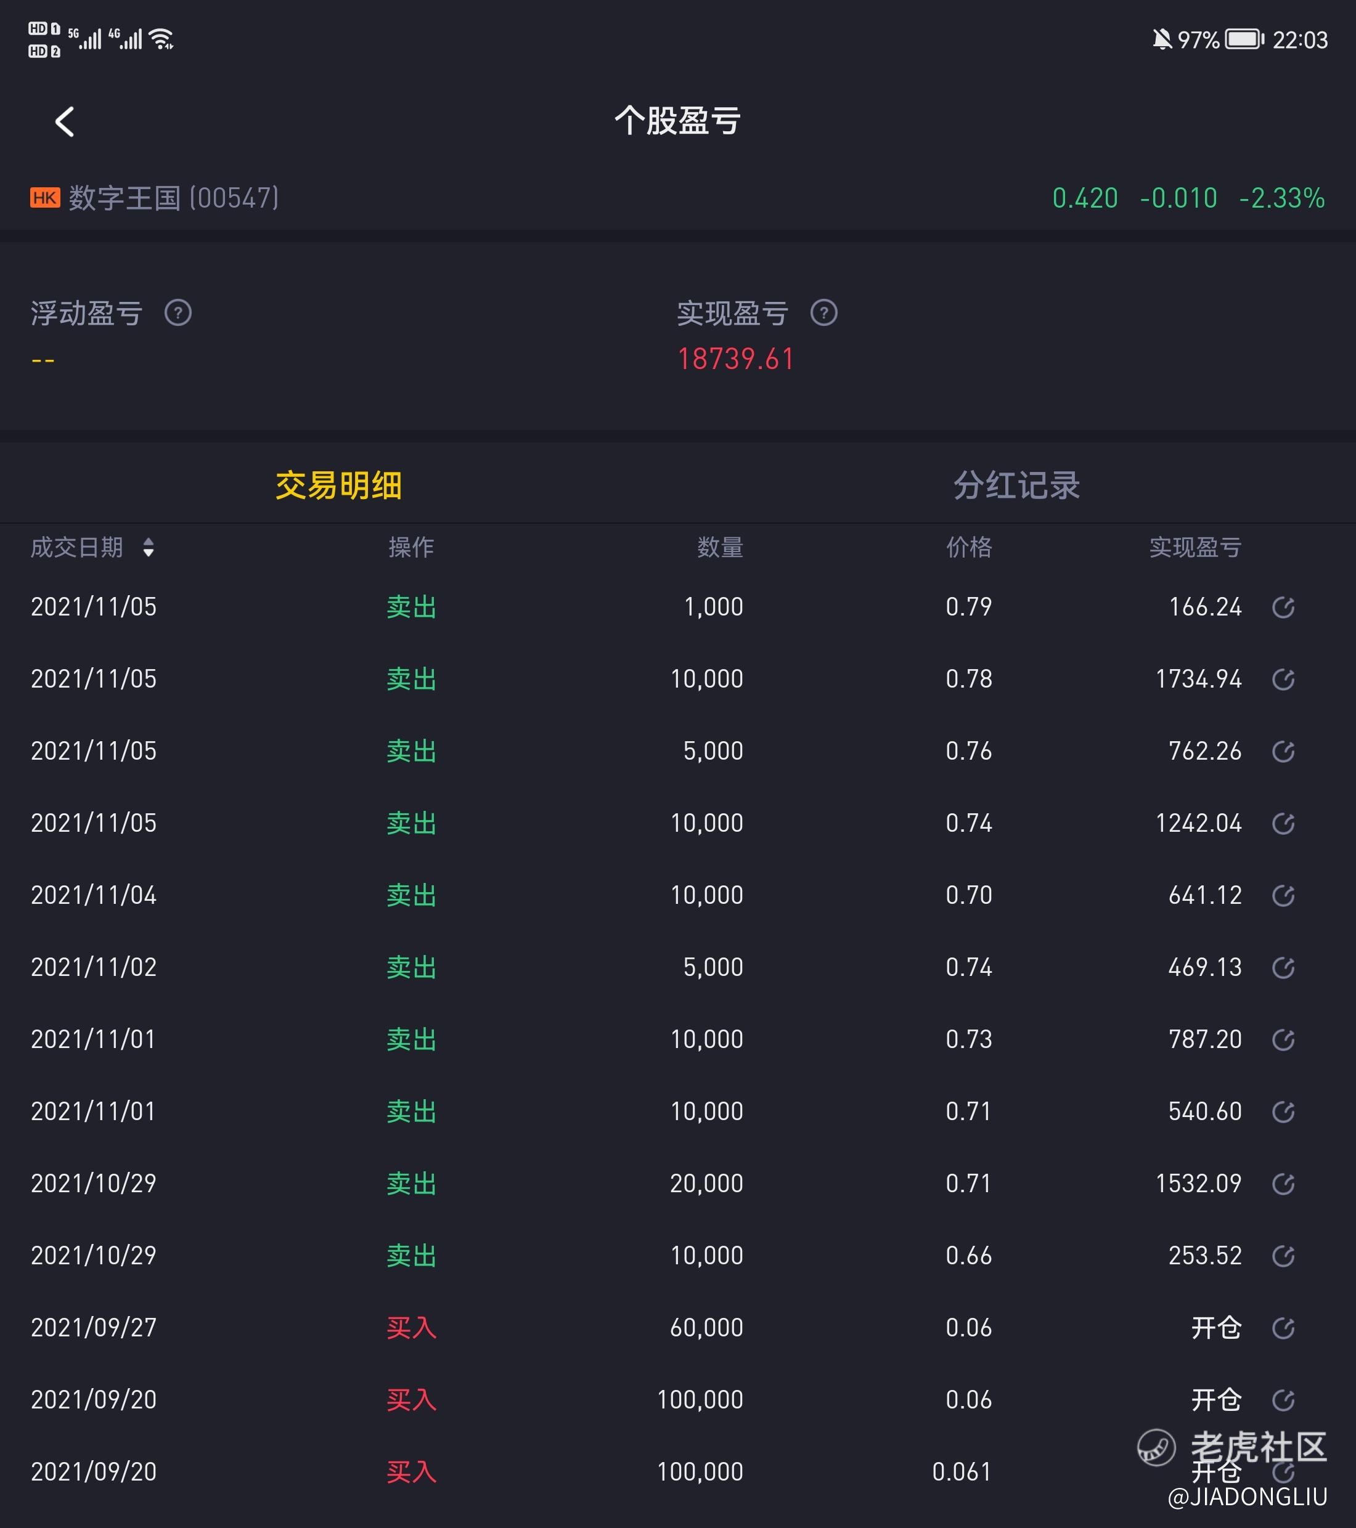Tap the battery status icon
The height and width of the screenshot is (1528, 1356).
[1244, 39]
